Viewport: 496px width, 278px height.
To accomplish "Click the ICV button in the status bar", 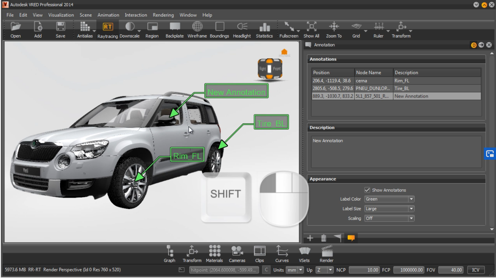I will (476, 270).
